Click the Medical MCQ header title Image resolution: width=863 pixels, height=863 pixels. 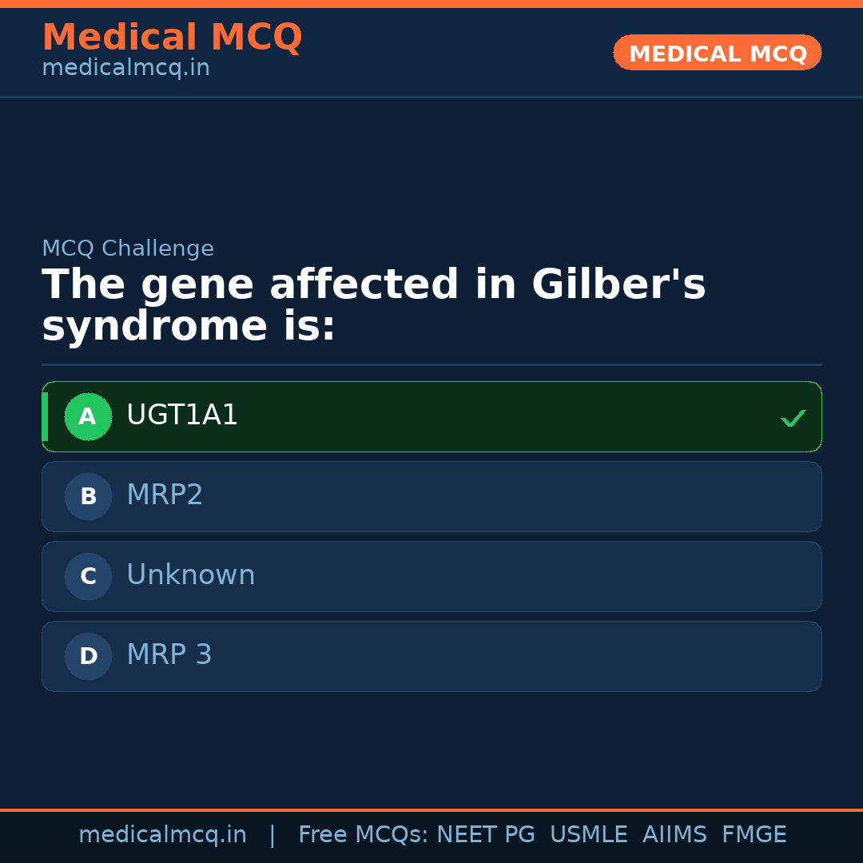(172, 38)
